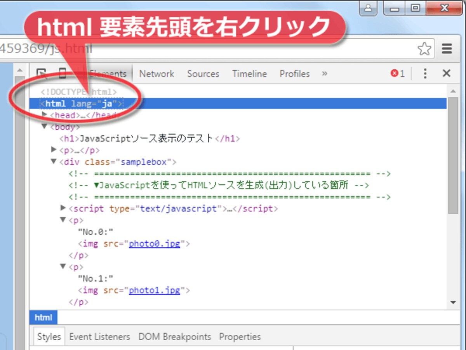The width and height of the screenshot is (466, 350).
Task: Select the h1 heading element row
Action: pos(150,138)
